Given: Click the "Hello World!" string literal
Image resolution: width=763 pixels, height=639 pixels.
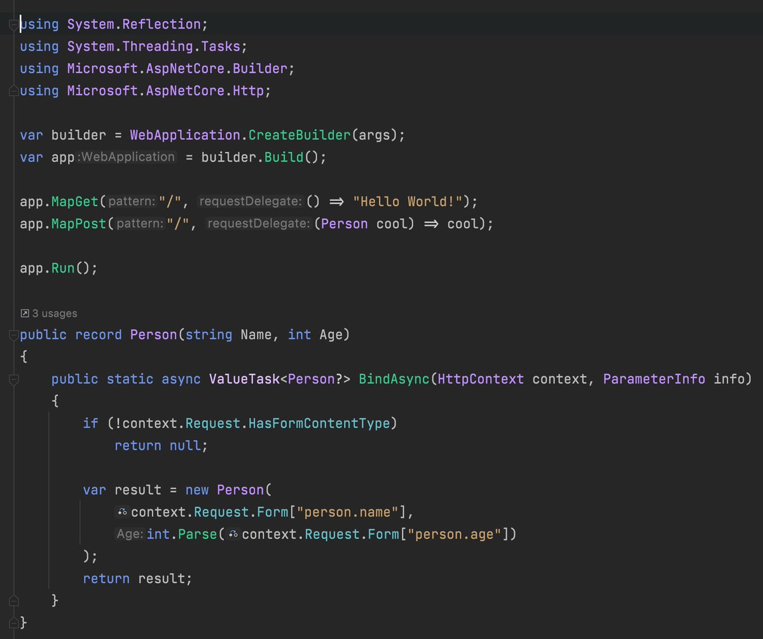Looking at the screenshot, I should 408,202.
